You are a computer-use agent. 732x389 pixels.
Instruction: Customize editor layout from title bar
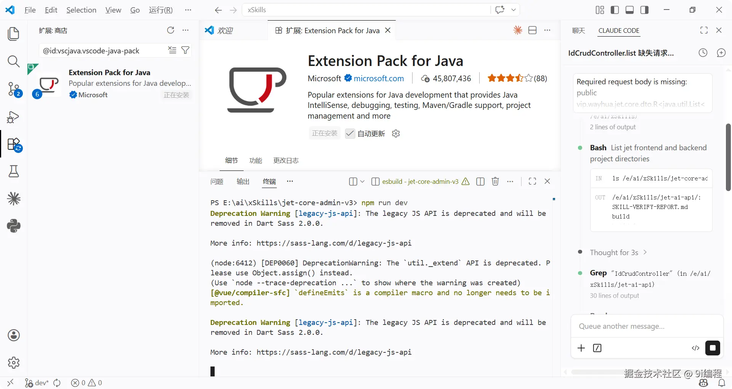click(600, 10)
